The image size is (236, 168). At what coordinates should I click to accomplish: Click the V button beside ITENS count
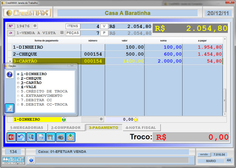point(104,26)
